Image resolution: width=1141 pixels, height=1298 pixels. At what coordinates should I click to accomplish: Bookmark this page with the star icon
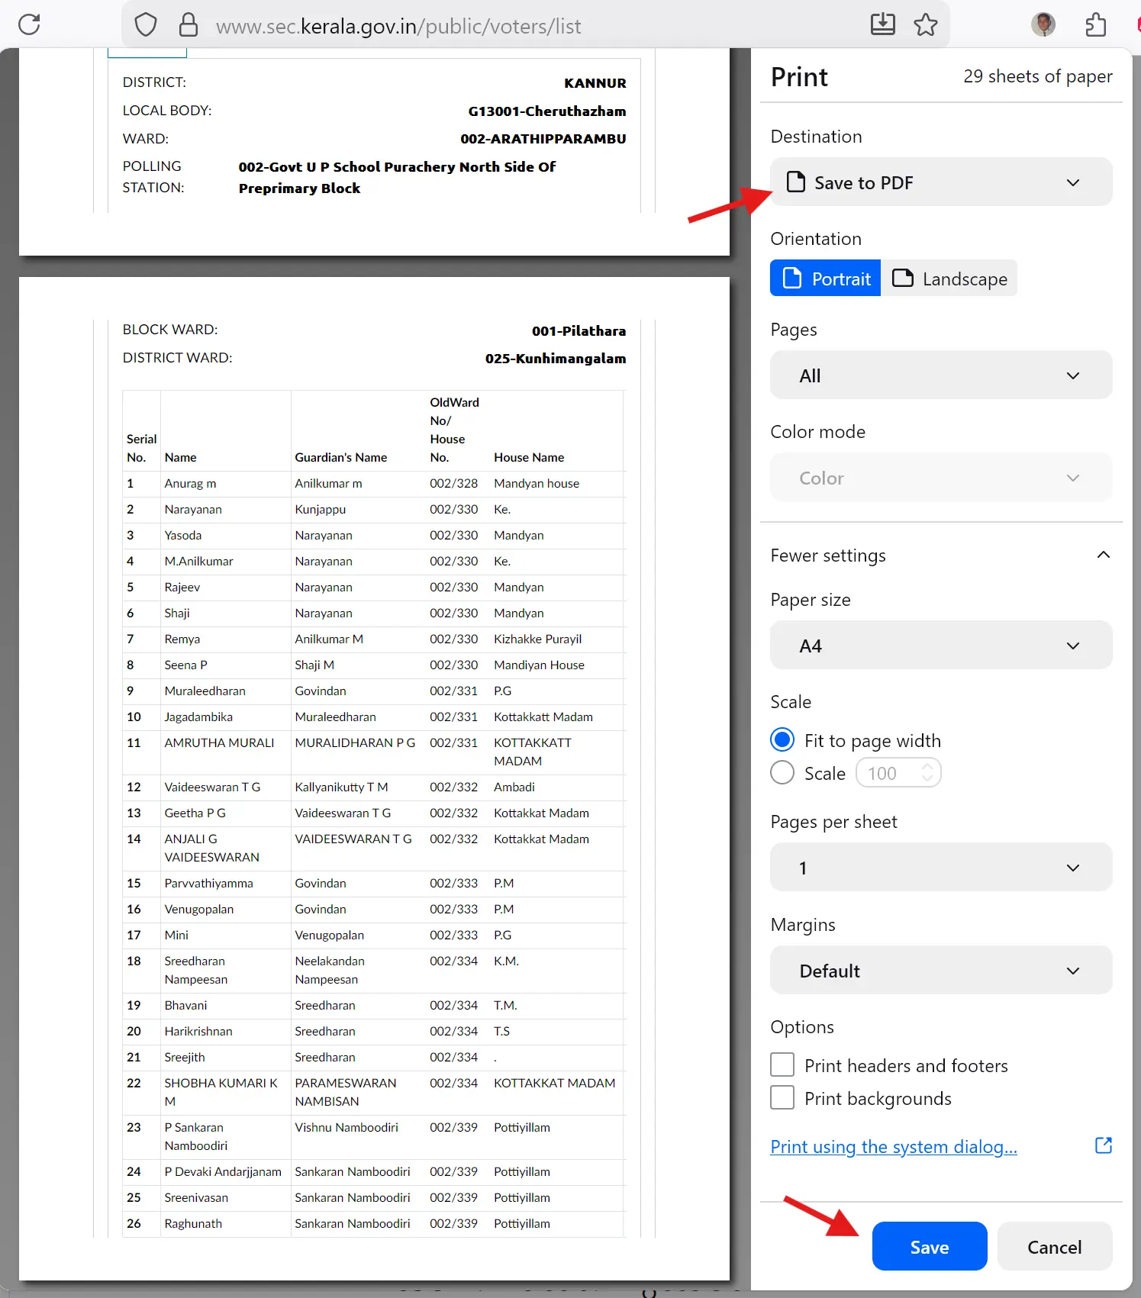926,24
